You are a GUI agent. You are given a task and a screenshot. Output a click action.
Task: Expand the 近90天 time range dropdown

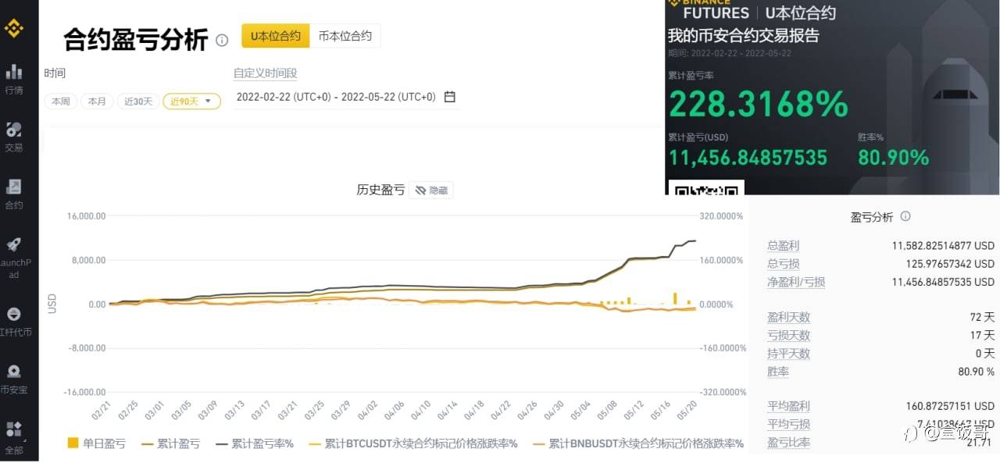pyautogui.click(x=191, y=102)
